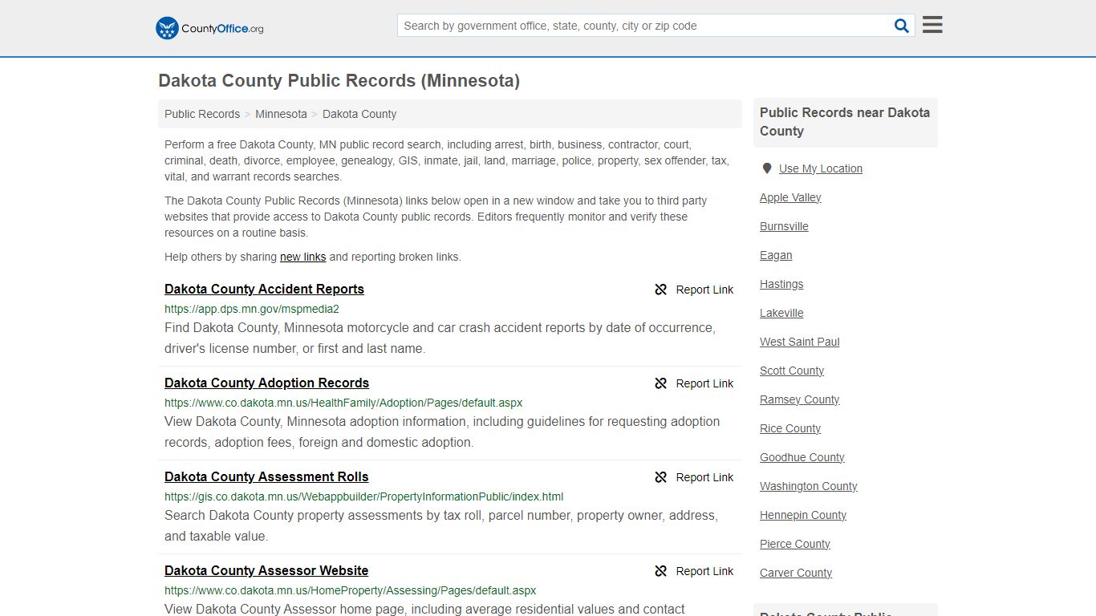Open Scott County records
This screenshot has width=1096, height=616.
point(792,371)
